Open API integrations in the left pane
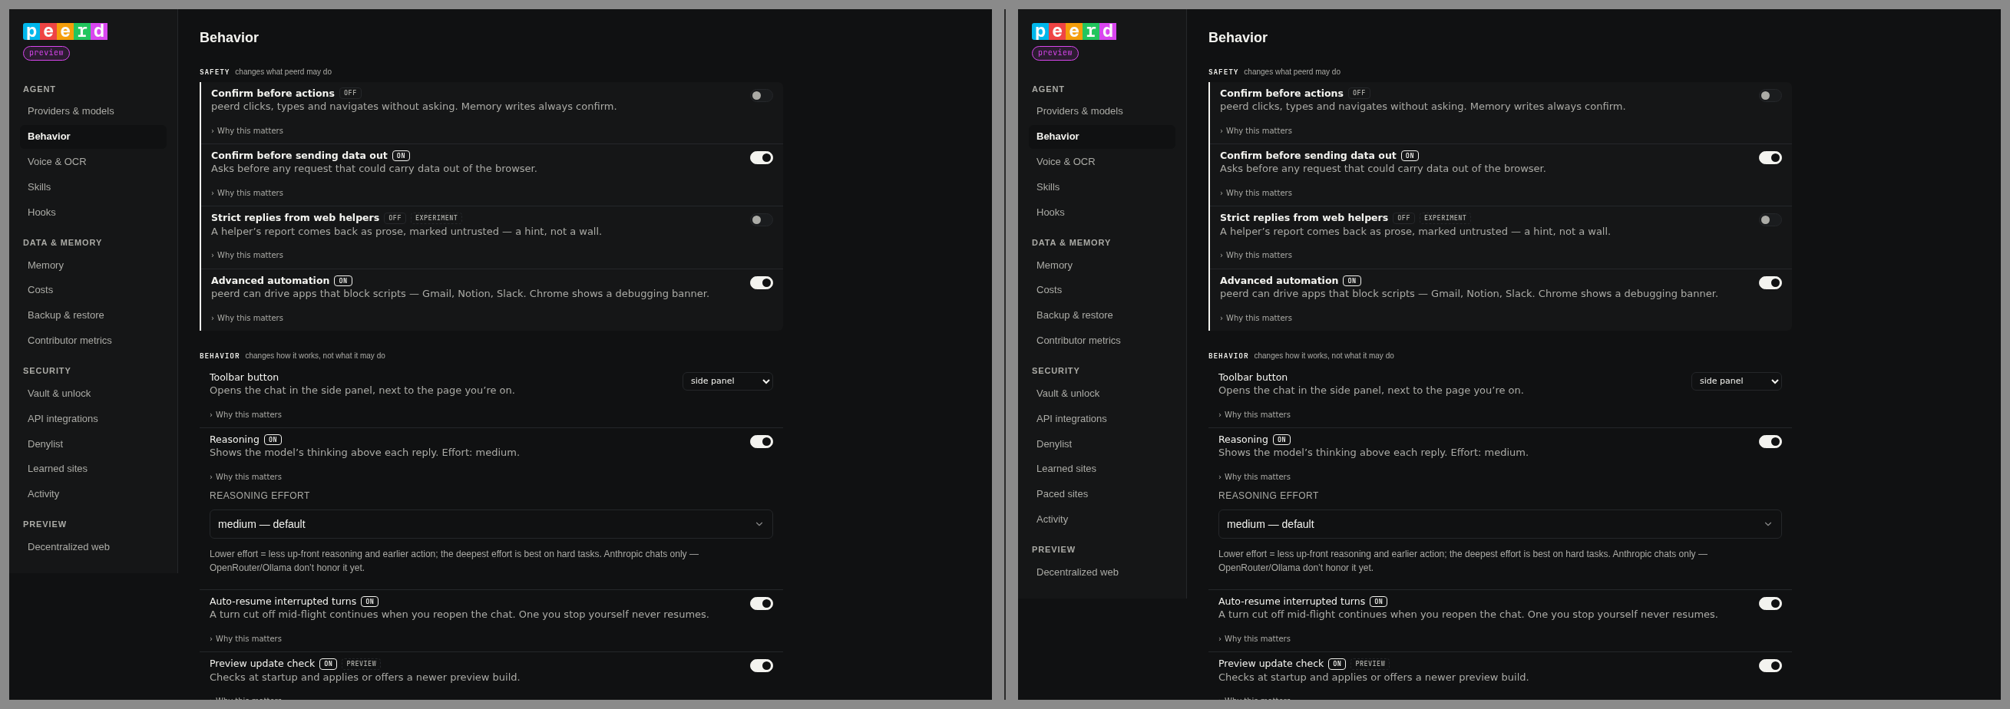Image resolution: width=2010 pixels, height=709 pixels. click(x=93, y=419)
